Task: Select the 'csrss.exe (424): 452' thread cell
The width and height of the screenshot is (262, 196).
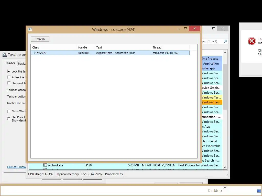Action: pos(166,53)
